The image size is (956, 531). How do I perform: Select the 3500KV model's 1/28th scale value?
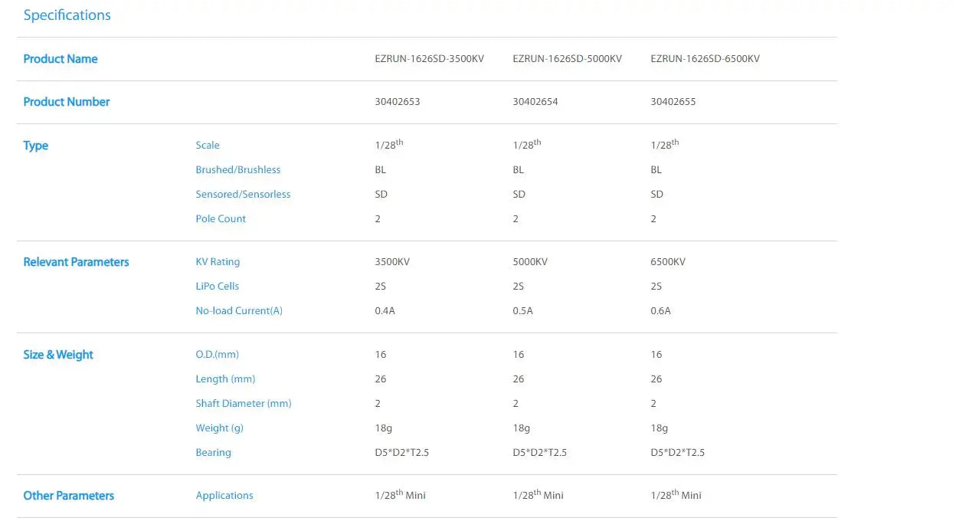click(x=389, y=144)
